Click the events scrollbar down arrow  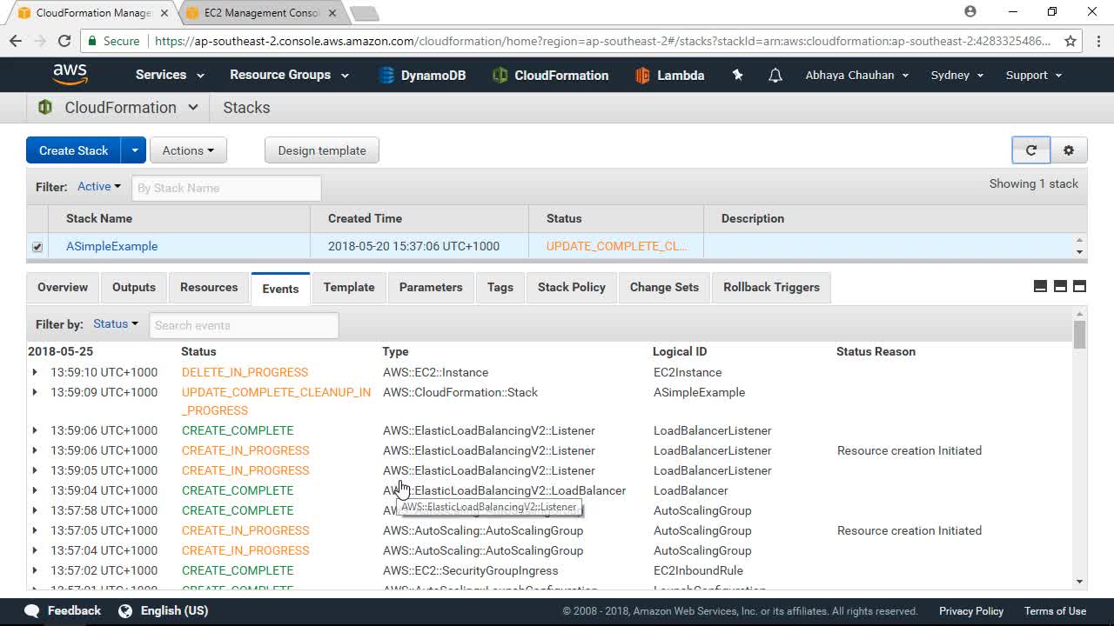pos(1079,582)
